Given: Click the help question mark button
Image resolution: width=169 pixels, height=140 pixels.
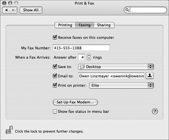Looking at the screenshot, I should tap(155, 111).
